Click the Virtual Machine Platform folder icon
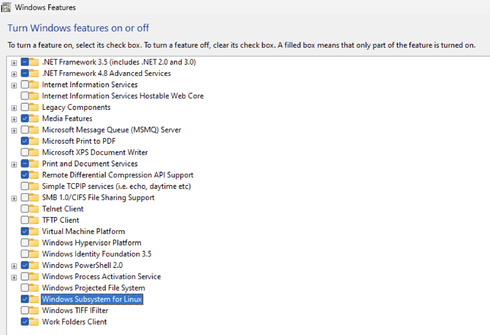This screenshot has height=335, width=490. click(x=35, y=231)
